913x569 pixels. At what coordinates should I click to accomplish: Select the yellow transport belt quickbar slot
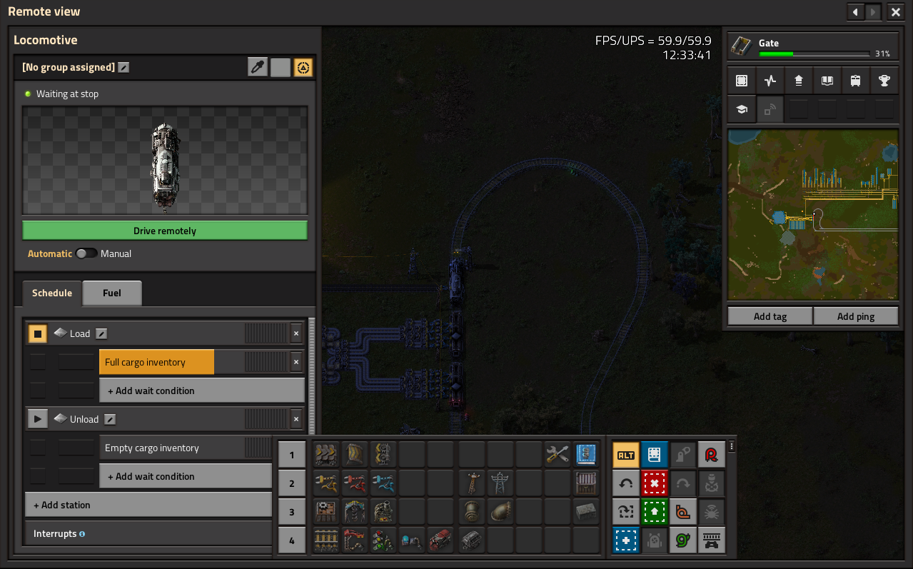(326, 454)
